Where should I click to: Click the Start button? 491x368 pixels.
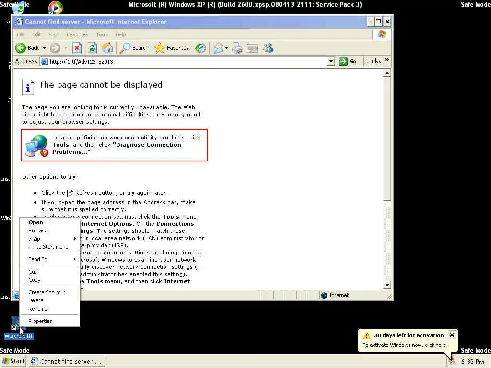[13, 361]
